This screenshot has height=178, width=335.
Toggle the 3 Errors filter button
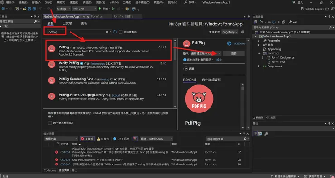point(87,139)
